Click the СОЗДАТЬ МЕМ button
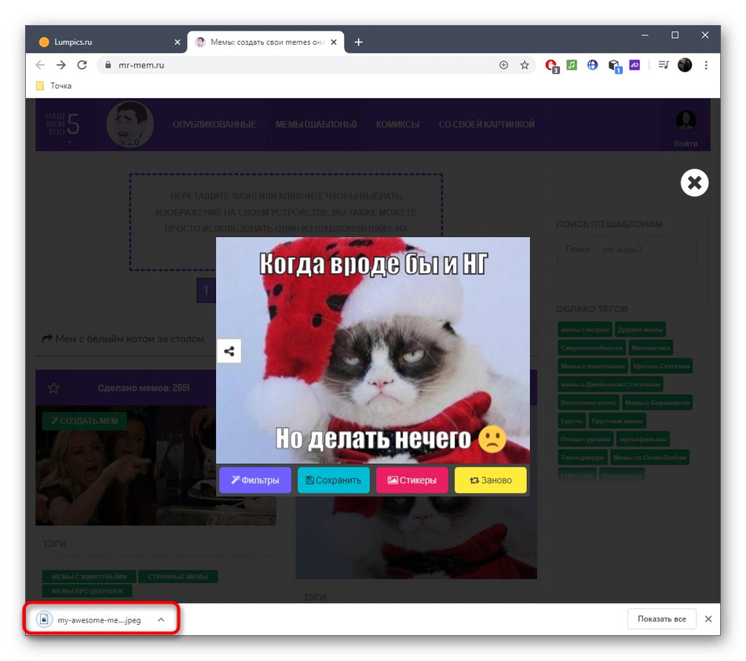 pyautogui.click(x=84, y=421)
